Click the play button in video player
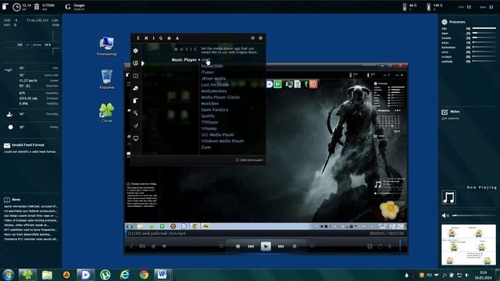Image resolution: width=500 pixels, height=281 pixels. [x=266, y=247]
